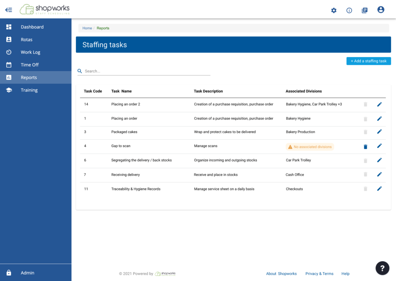Open the help question mark bubble

[382, 268]
